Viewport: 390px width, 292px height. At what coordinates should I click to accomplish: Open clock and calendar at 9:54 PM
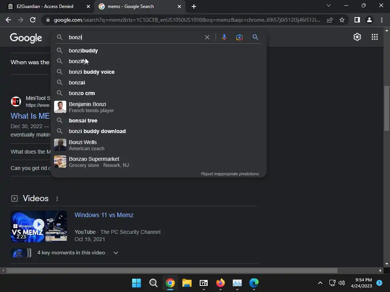click(361, 283)
